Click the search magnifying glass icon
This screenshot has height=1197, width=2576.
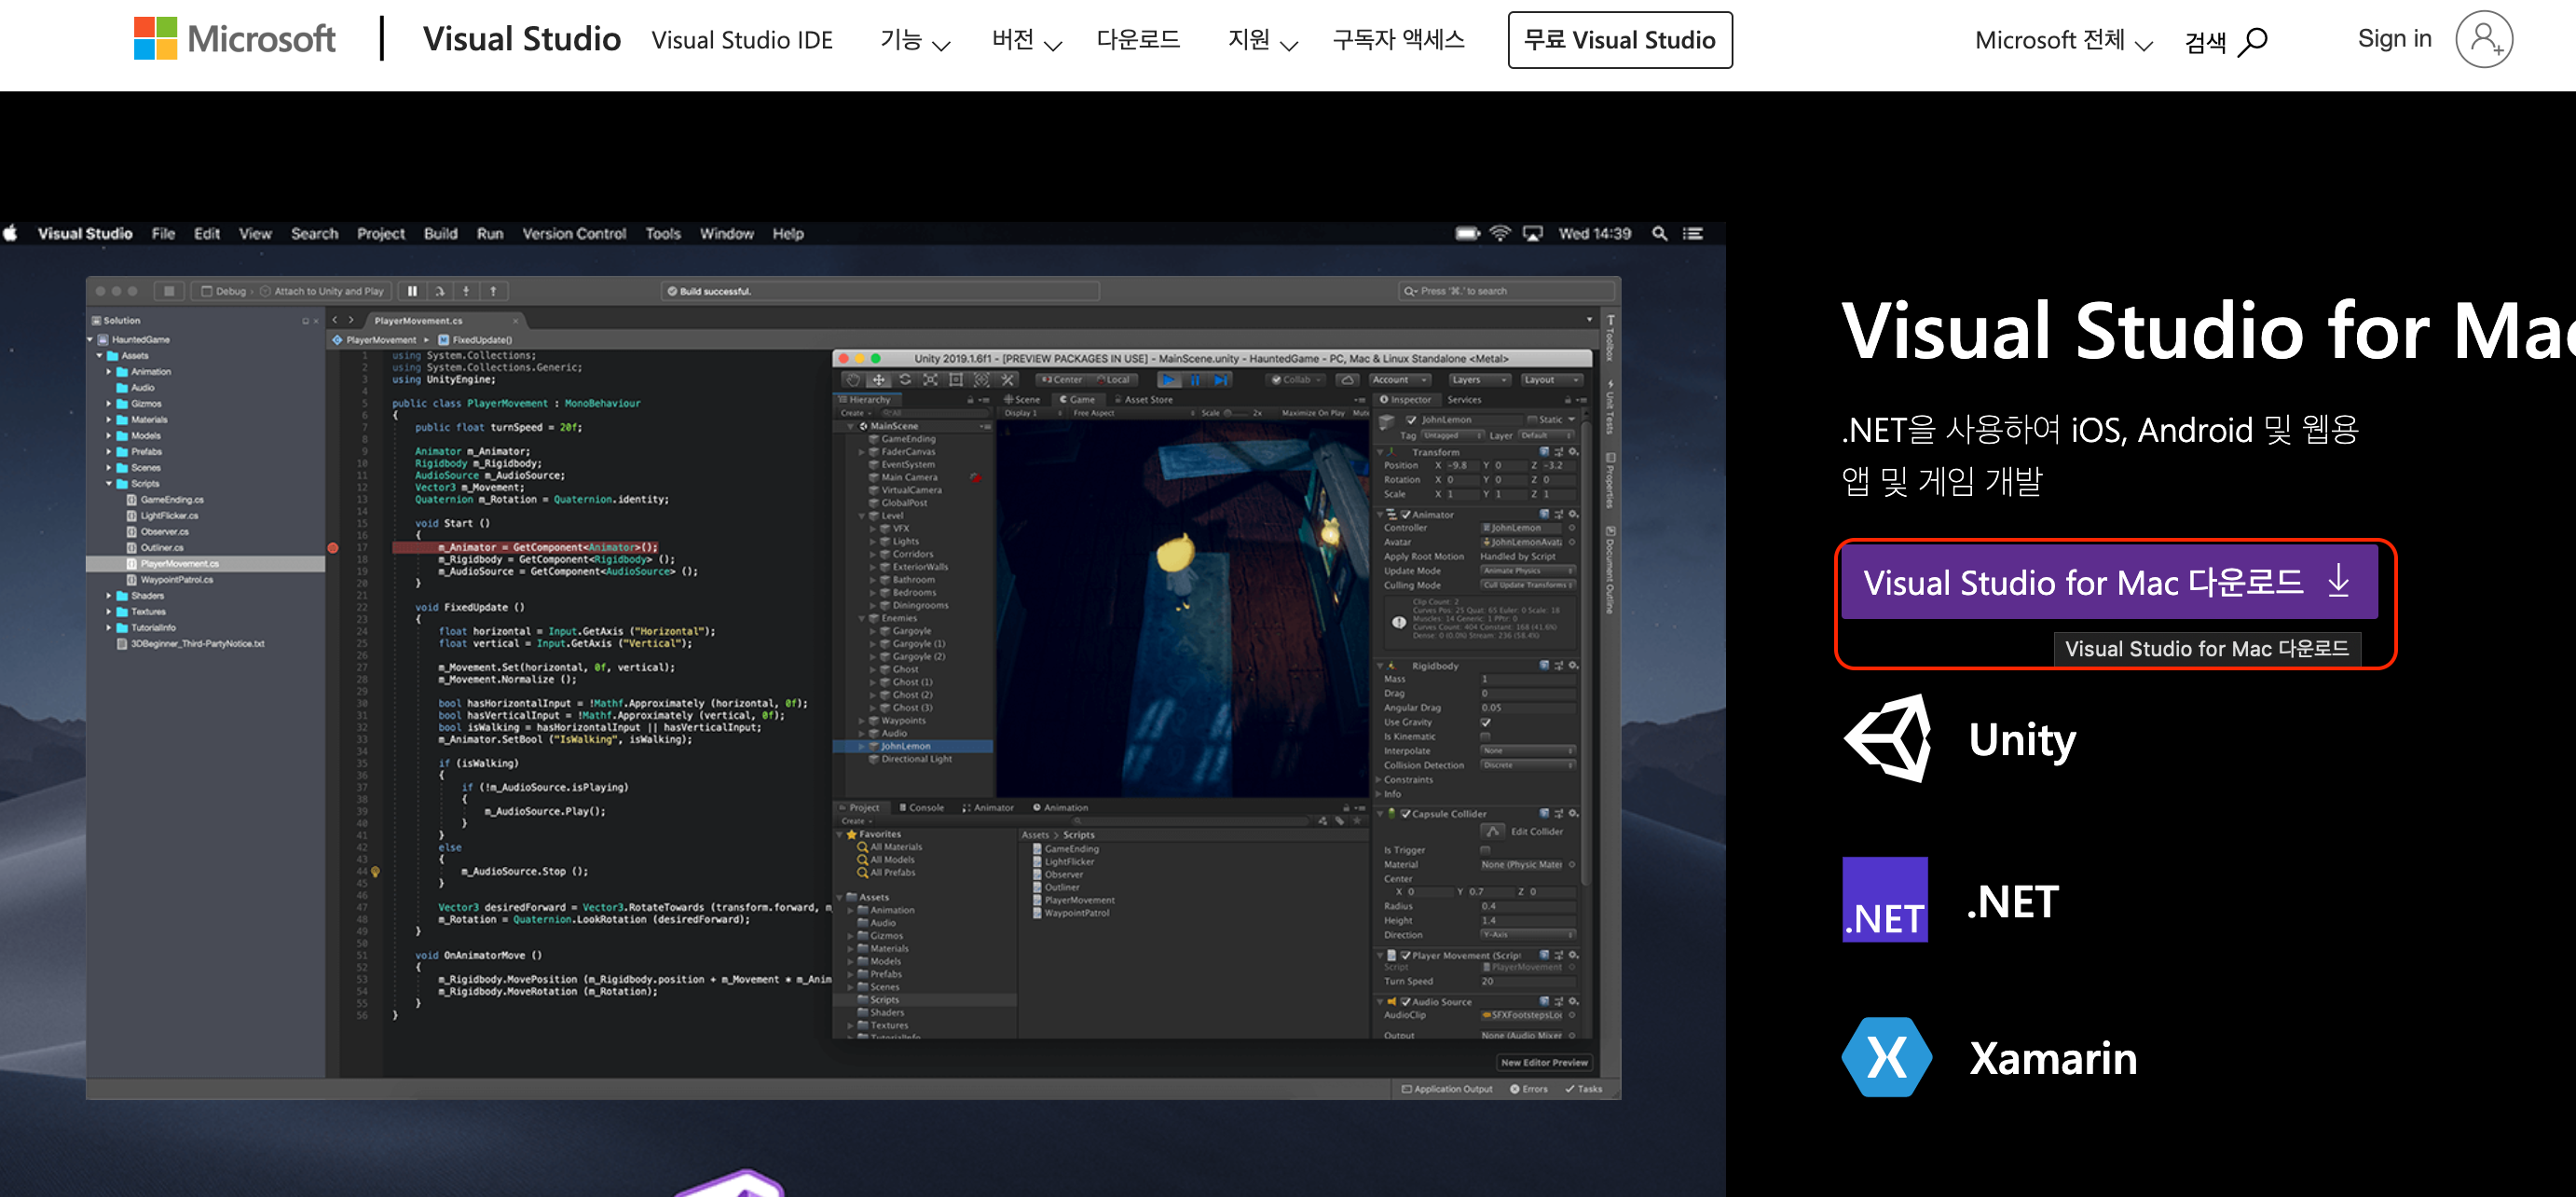click(2252, 42)
